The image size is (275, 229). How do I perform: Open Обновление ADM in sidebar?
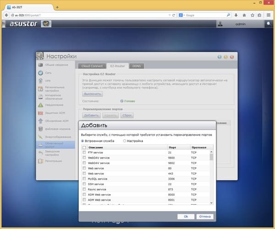[x=55, y=121]
